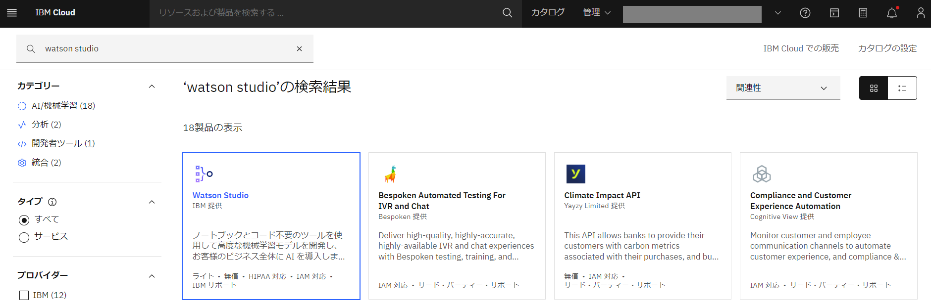Switch to grid tile view
The width and height of the screenshot is (931, 305).
(874, 88)
